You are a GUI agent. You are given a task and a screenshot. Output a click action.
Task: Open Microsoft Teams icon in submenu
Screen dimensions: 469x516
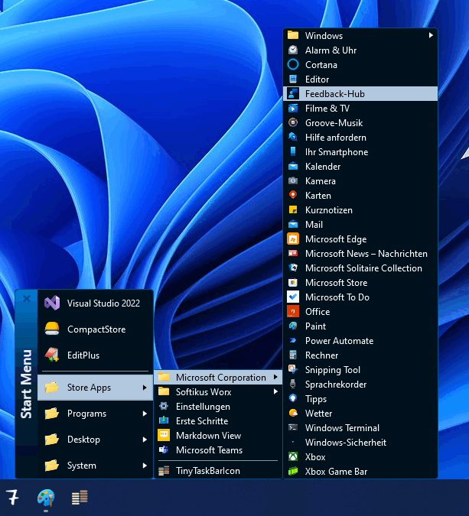[x=163, y=450]
